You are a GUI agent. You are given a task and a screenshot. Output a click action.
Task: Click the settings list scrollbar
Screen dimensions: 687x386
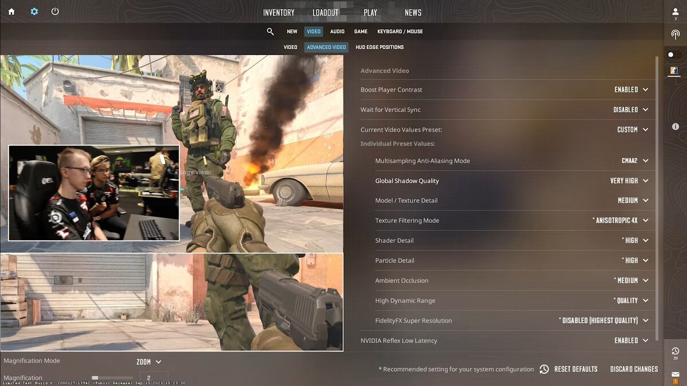pyautogui.click(x=657, y=197)
